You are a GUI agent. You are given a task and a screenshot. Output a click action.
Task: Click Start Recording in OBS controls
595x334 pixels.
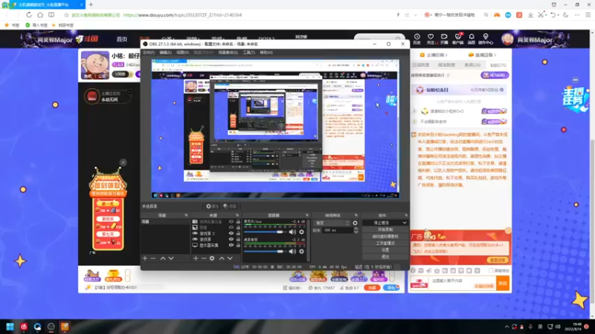(385, 229)
